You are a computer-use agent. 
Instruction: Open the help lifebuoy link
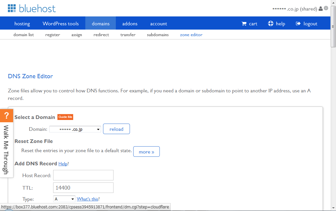276,24
